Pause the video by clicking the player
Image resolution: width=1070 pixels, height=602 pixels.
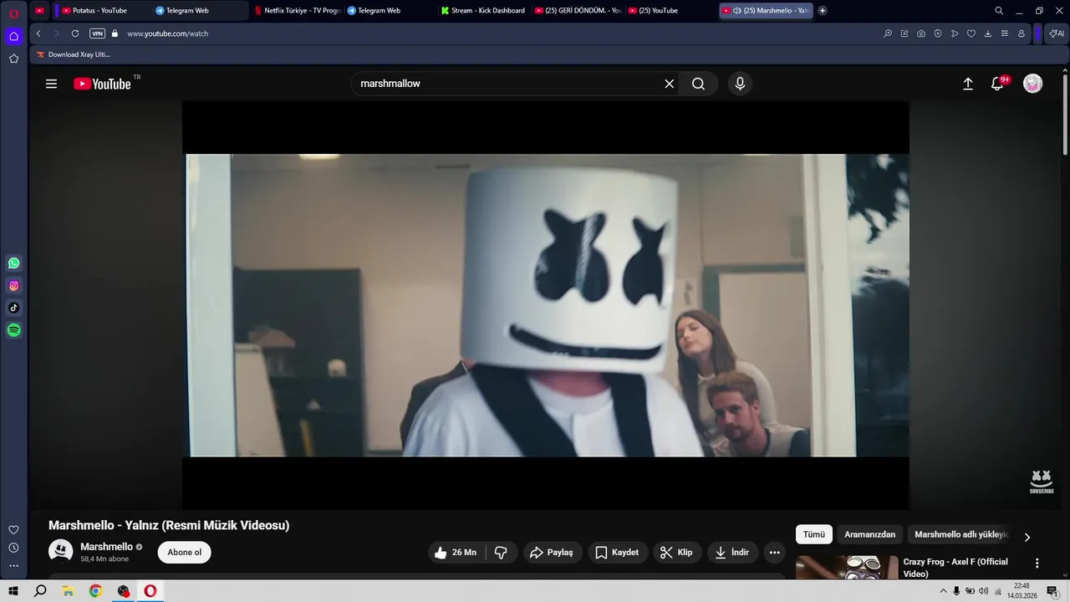(546, 305)
